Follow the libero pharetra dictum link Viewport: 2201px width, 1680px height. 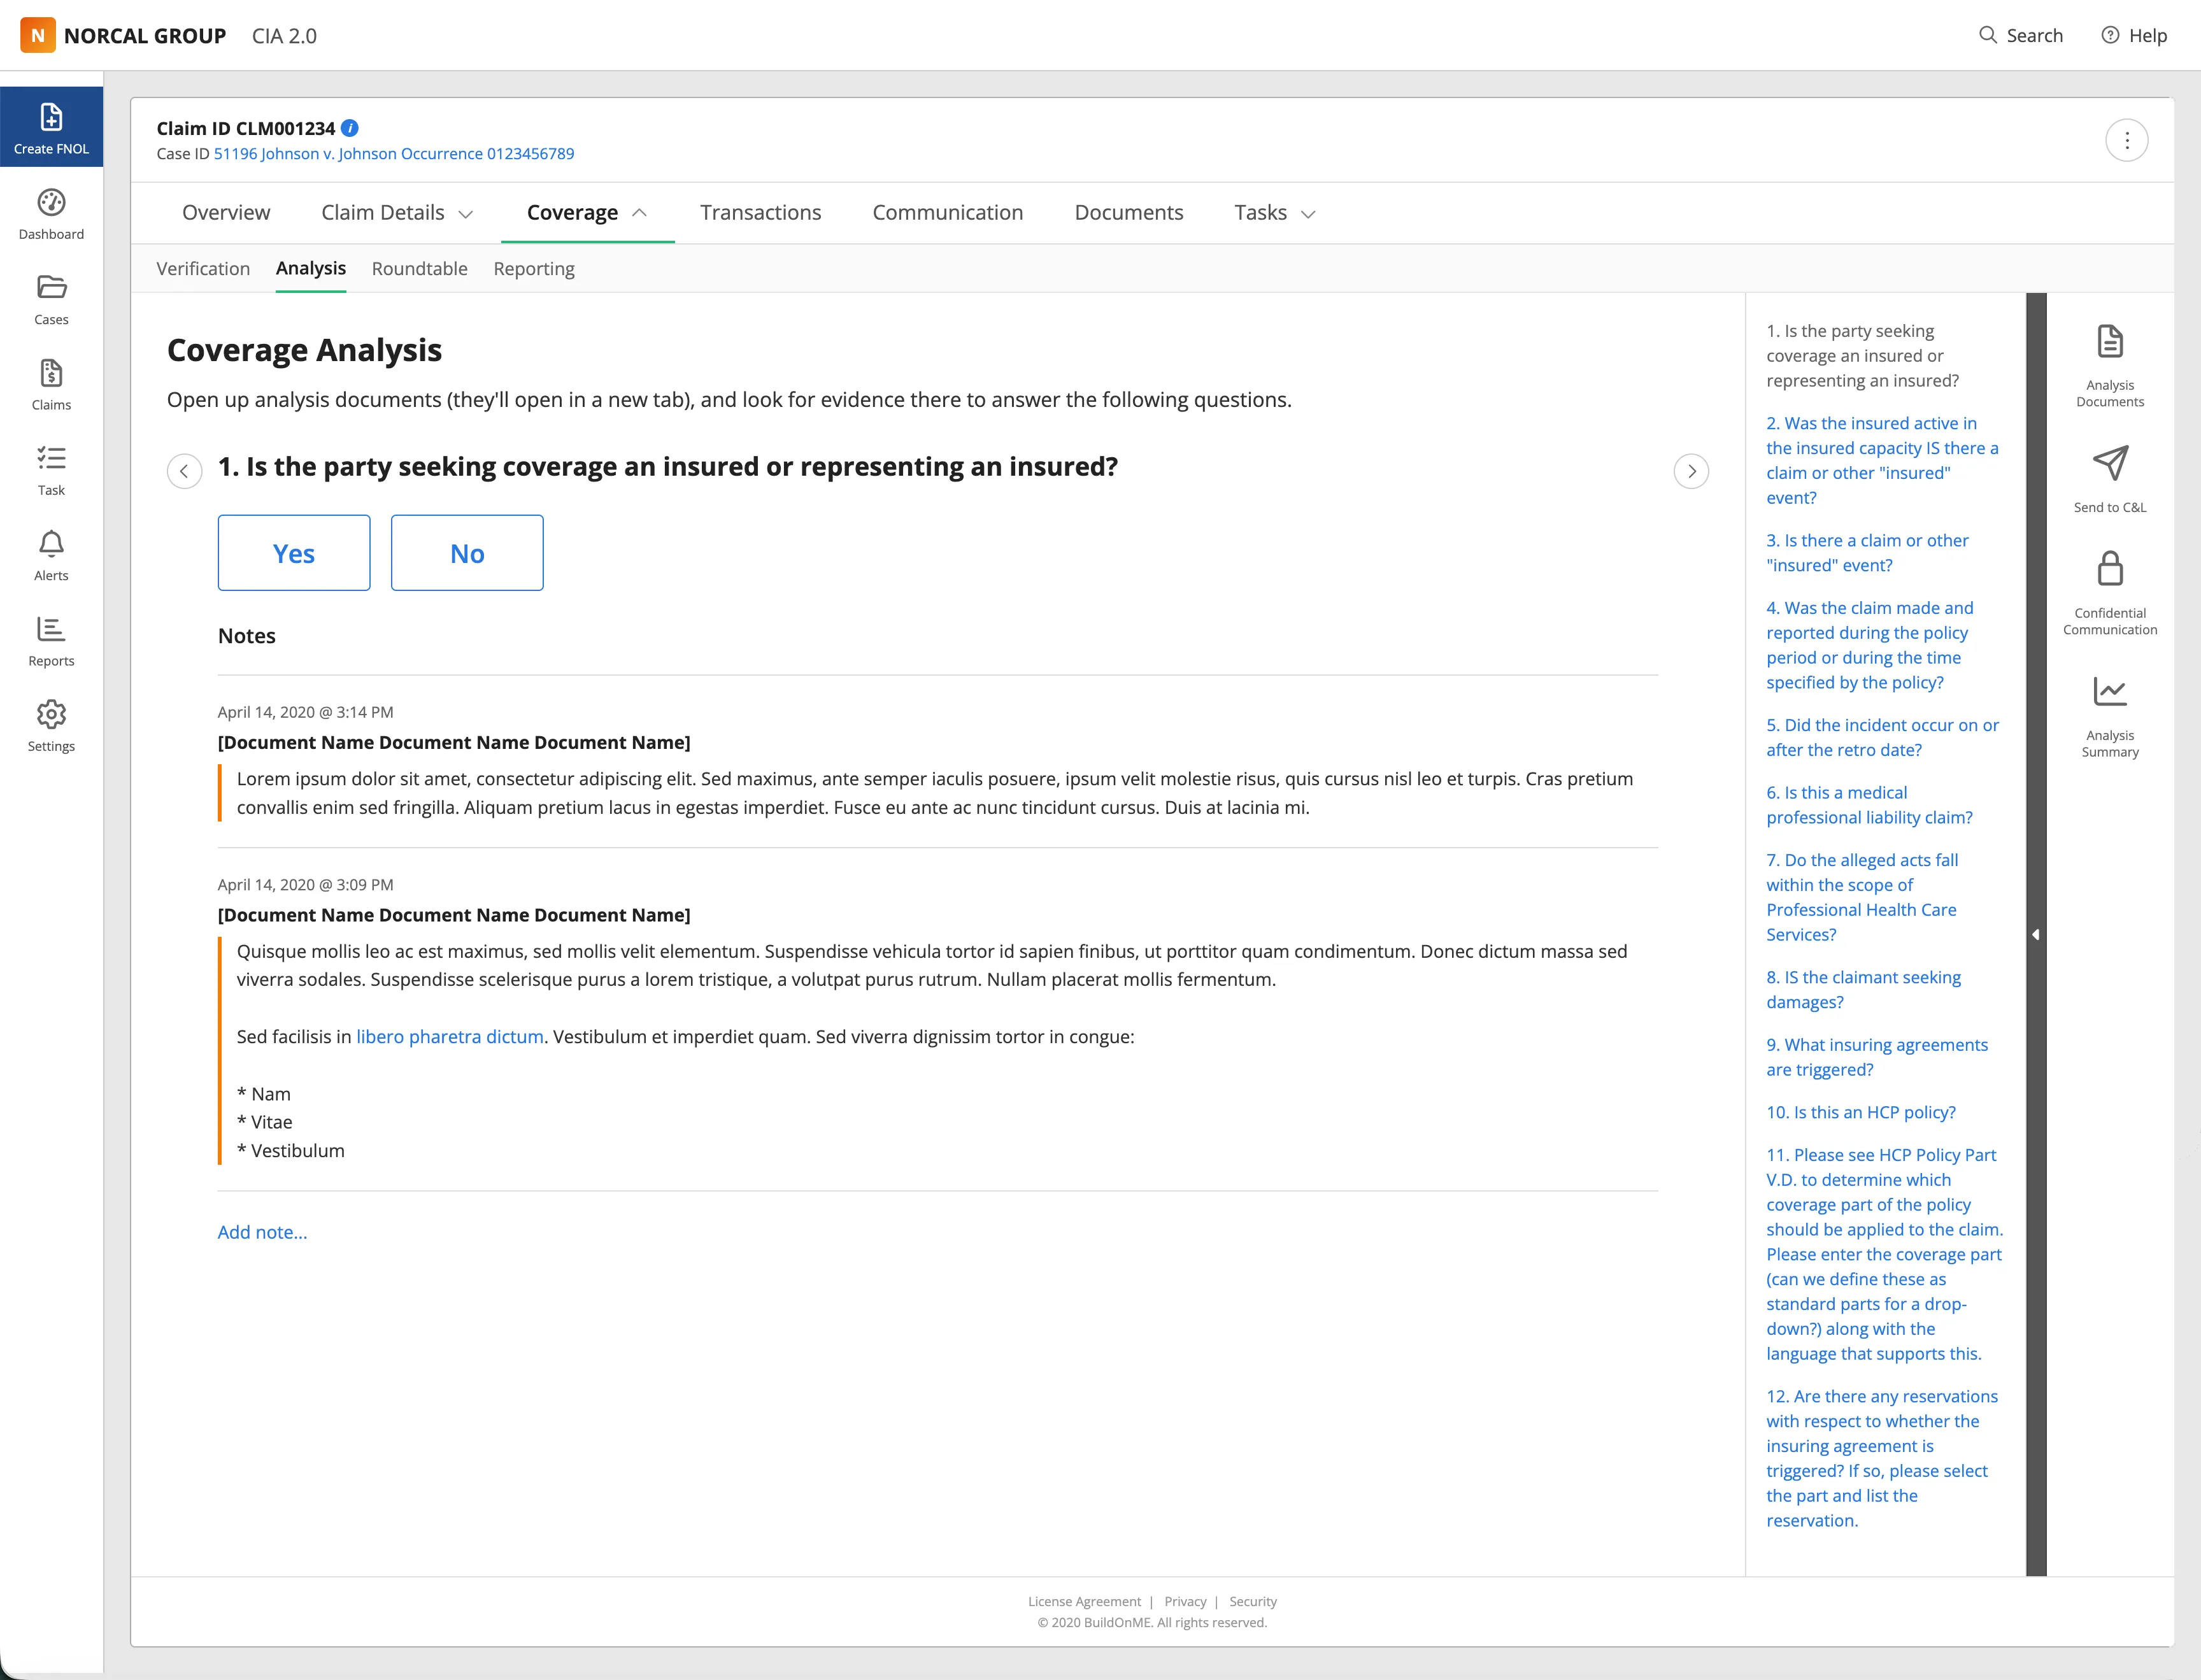point(450,1037)
